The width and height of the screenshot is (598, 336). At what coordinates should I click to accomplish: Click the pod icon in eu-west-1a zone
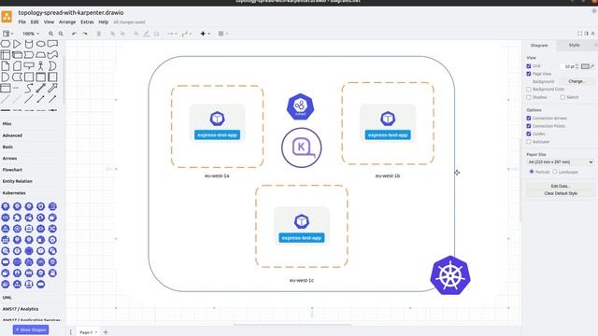[217, 119]
